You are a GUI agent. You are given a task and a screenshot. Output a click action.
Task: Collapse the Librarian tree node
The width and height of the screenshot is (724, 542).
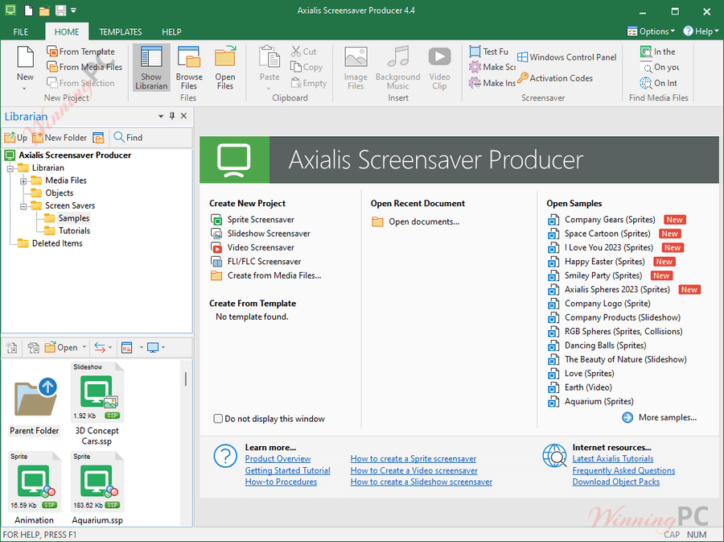(x=10, y=168)
